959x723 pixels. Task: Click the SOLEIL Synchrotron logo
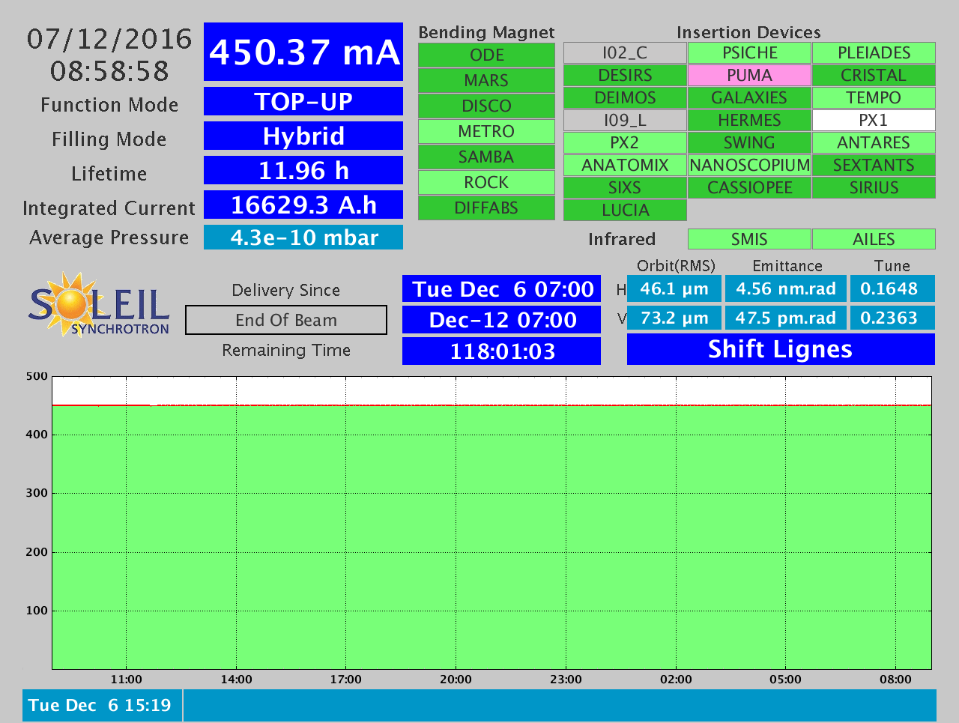click(x=99, y=305)
